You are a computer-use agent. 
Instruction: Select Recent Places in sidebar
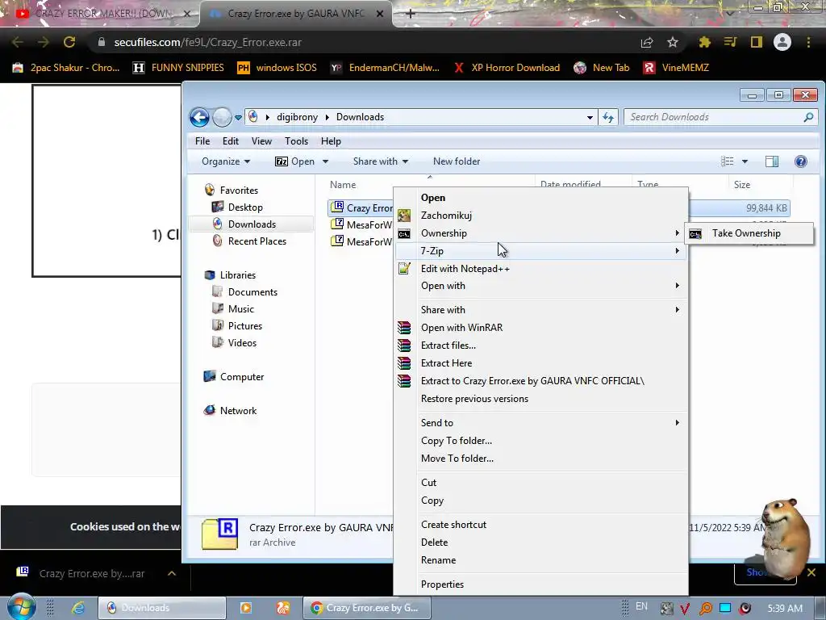[257, 241]
